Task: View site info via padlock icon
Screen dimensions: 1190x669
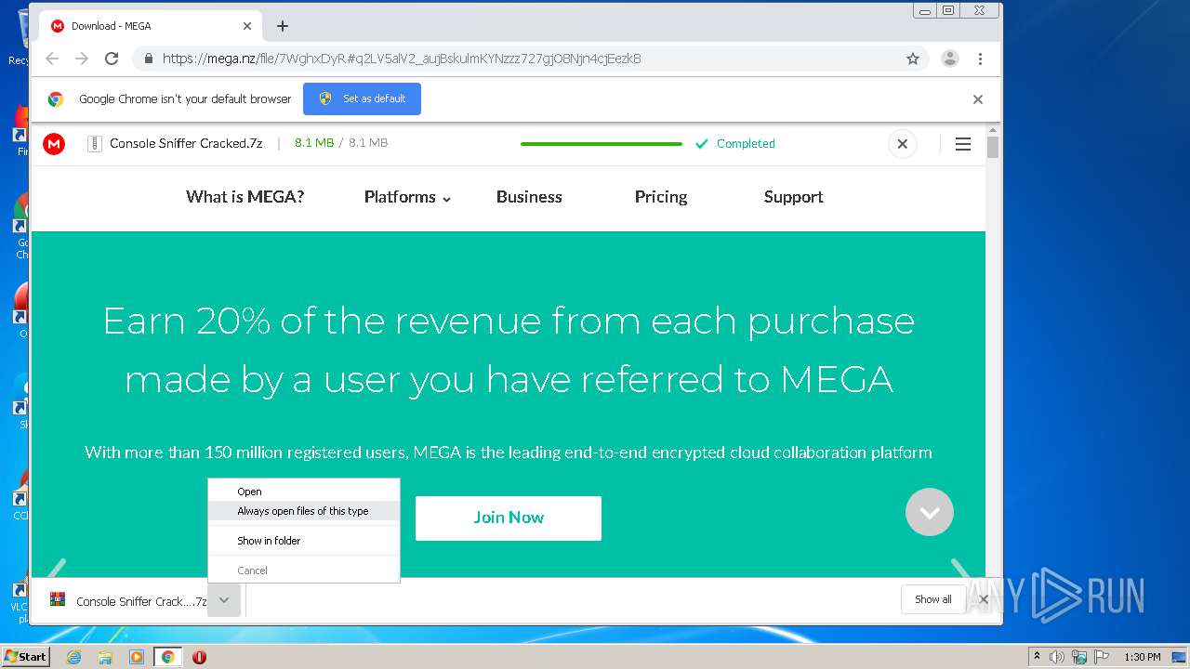Action: click(148, 59)
